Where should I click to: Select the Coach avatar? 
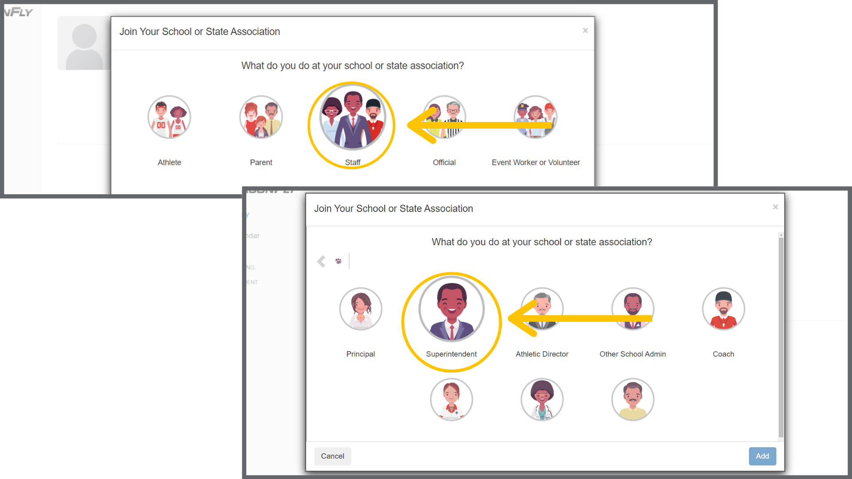[x=724, y=309]
